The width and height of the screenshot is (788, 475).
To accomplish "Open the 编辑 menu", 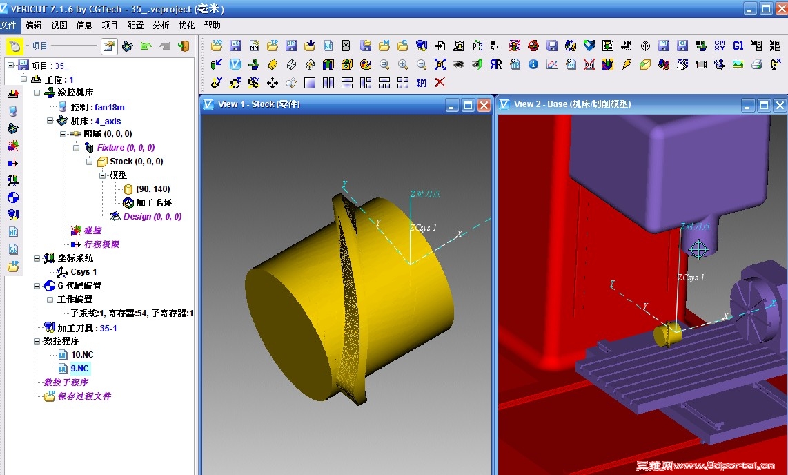I will pyautogui.click(x=34, y=25).
